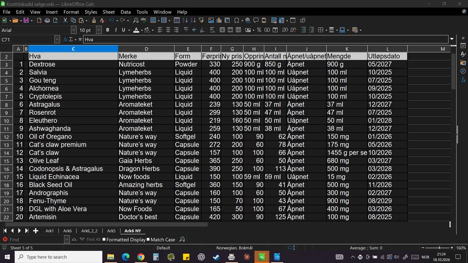Toggle Wrap Text icon
468x263 pixels.
(212, 30)
